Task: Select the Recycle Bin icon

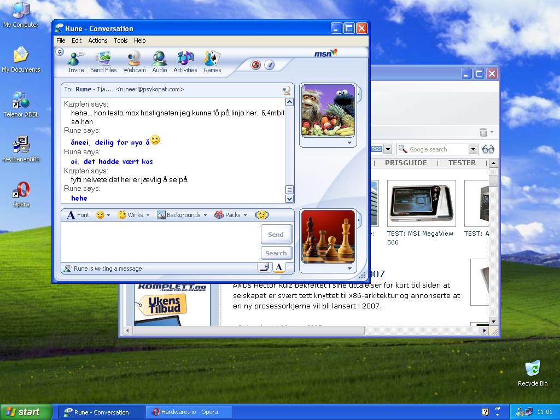Action: tap(533, 373)
